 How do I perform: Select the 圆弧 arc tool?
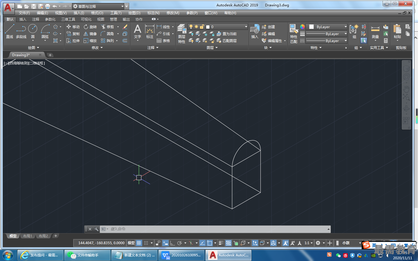[45, 31]
